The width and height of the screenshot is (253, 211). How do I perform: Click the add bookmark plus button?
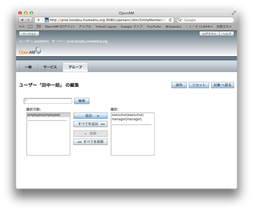click(x=38, y=20)
